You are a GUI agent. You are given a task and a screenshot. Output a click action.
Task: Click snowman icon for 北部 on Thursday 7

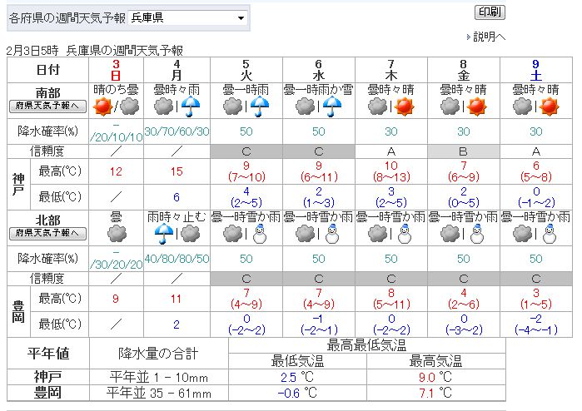coord(404,234)
